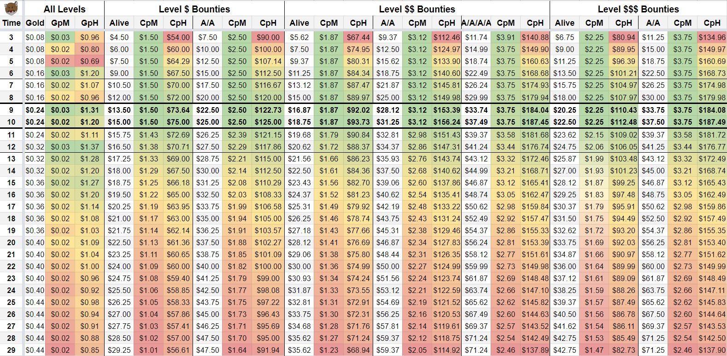The width and height of the screenshot is (727, 356).
Task: Select the bold Time cell for row 9
Action: [12, 110]
